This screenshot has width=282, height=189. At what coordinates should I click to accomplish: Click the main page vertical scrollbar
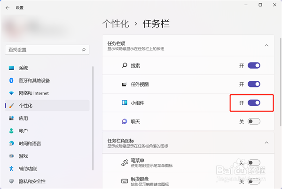(281, 82)
